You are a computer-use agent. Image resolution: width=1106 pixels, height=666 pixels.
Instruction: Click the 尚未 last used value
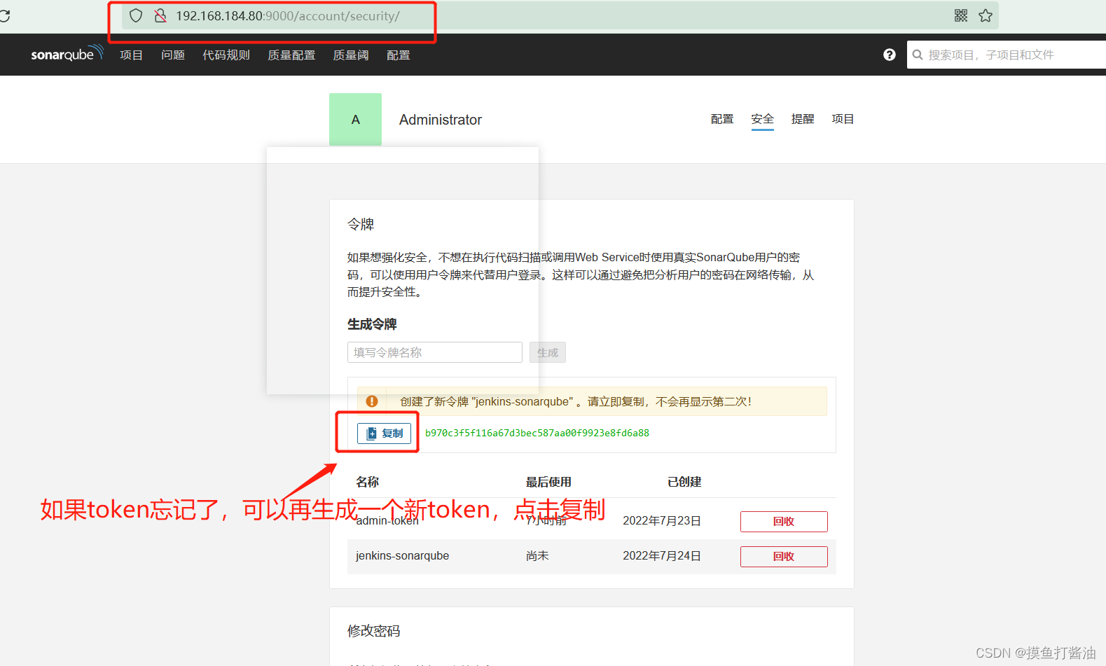coord(537,555)
